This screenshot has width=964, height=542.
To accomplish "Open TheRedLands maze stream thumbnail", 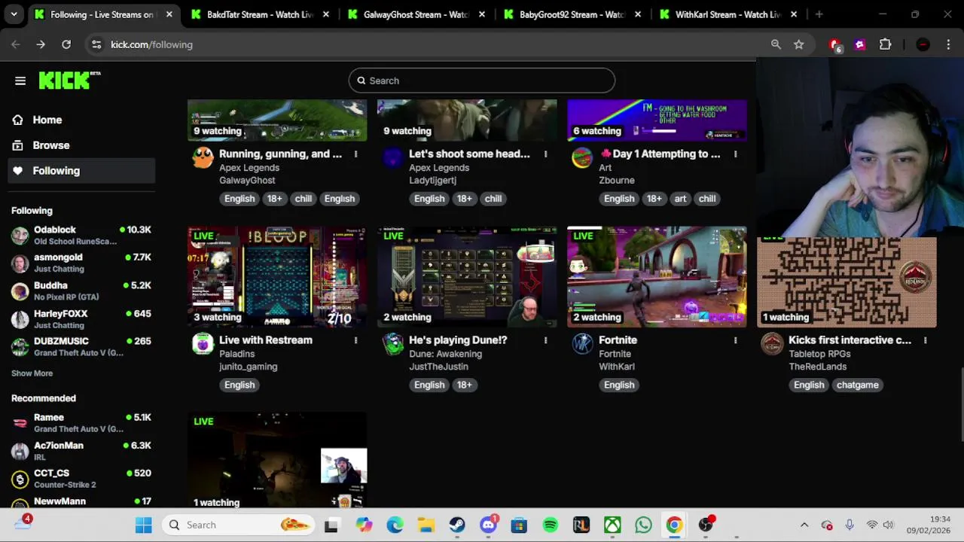I will [x=847, y=282].
